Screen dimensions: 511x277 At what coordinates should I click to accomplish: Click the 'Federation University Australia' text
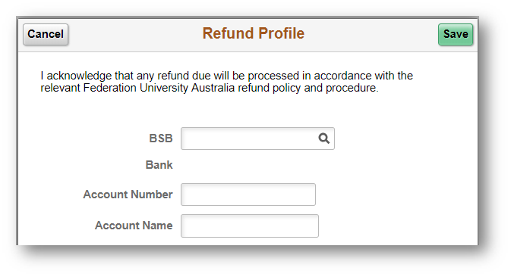159,88
